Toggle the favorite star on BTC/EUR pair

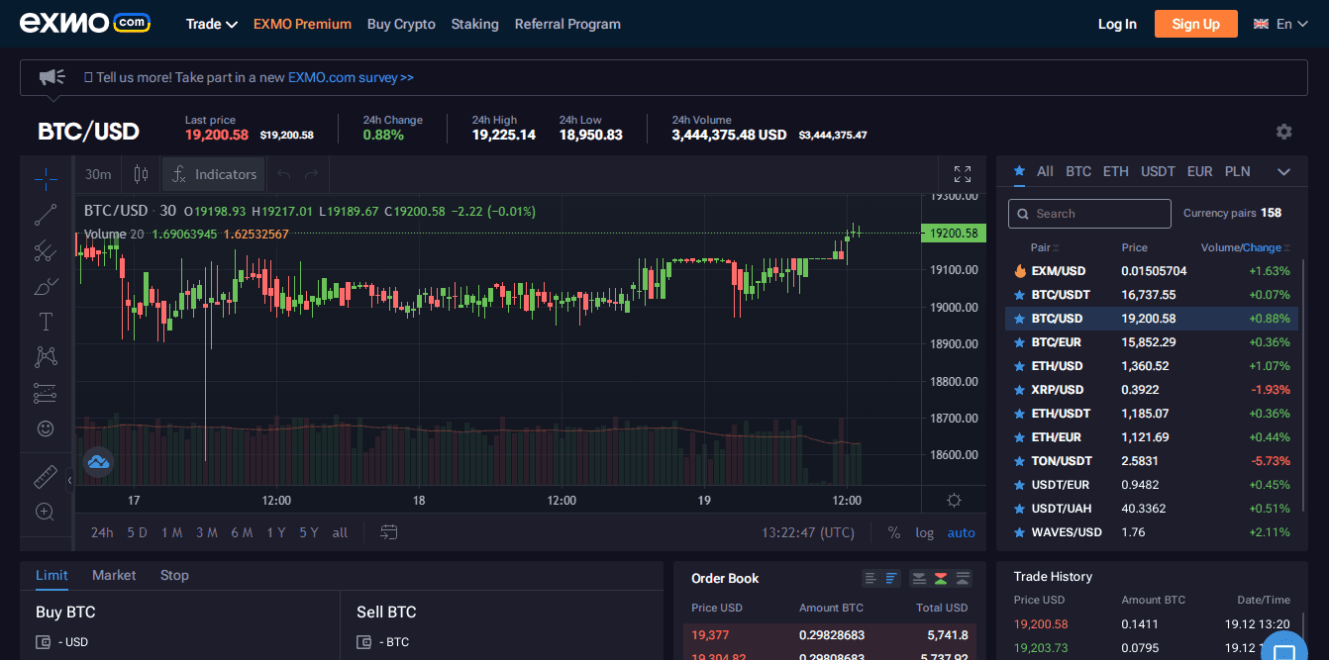(1021, 341)
